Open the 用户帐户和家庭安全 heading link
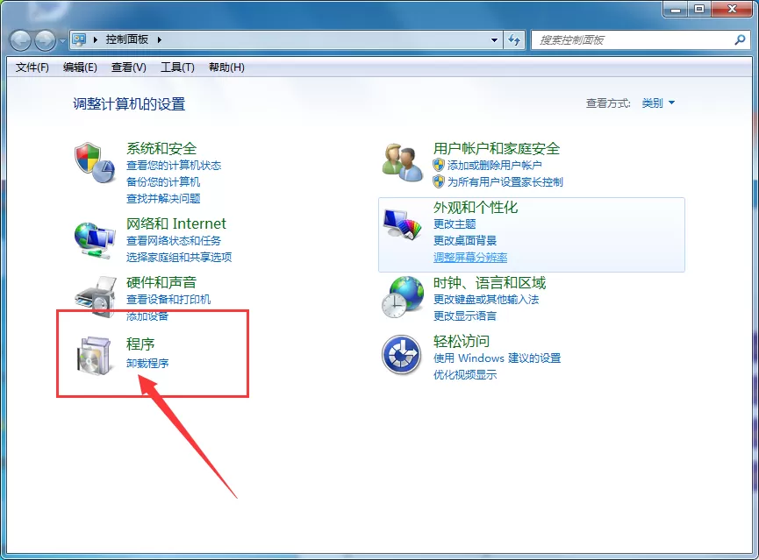759x560 pixels. tap(496, 148)
